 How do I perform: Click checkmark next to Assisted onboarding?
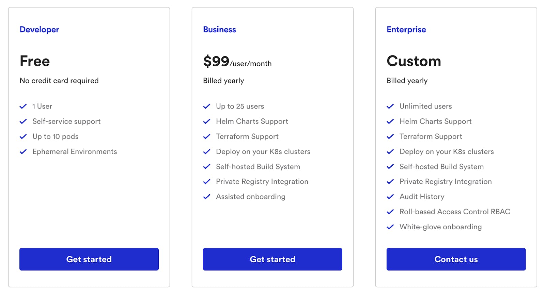click(x=207, y=197)
